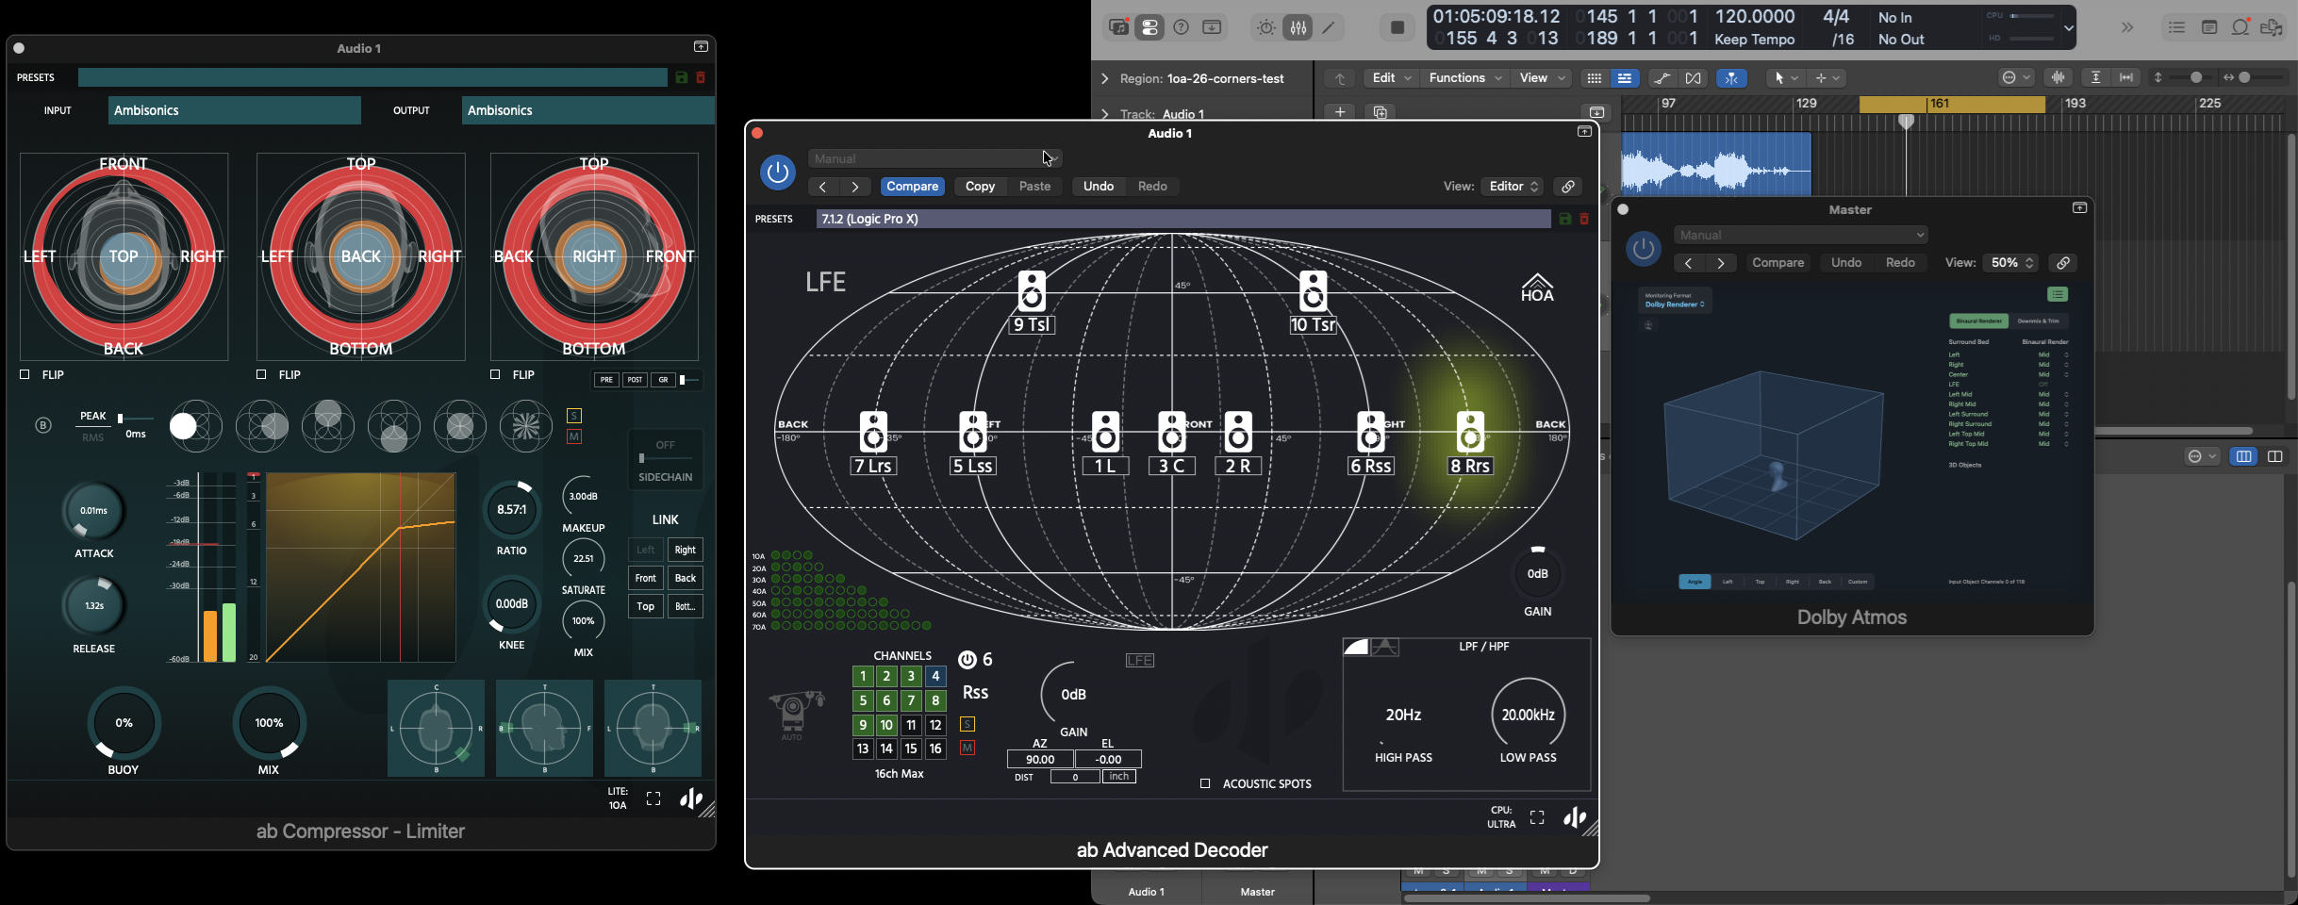Open the decoder View Editor dropdown
The image size is (2298, 905).
(1513, 187)
